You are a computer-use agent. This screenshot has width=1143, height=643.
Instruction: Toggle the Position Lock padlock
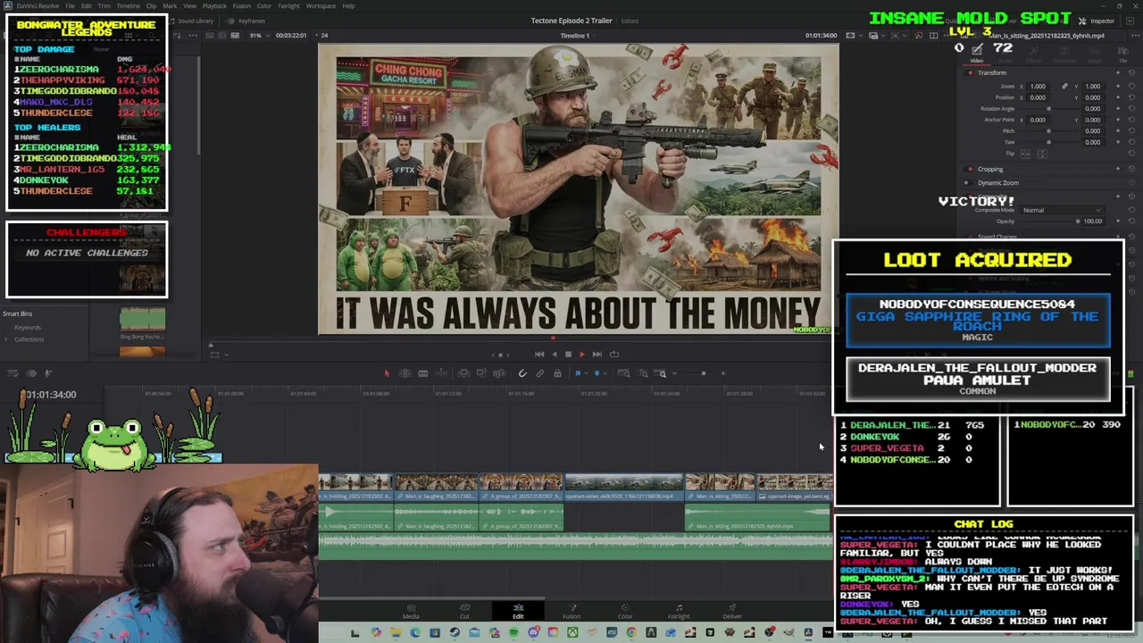[x=557, y=373]
